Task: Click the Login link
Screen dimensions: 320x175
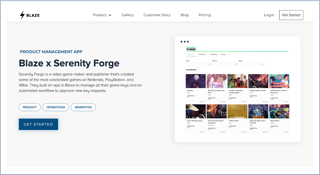Action: (x=269, y=15)
